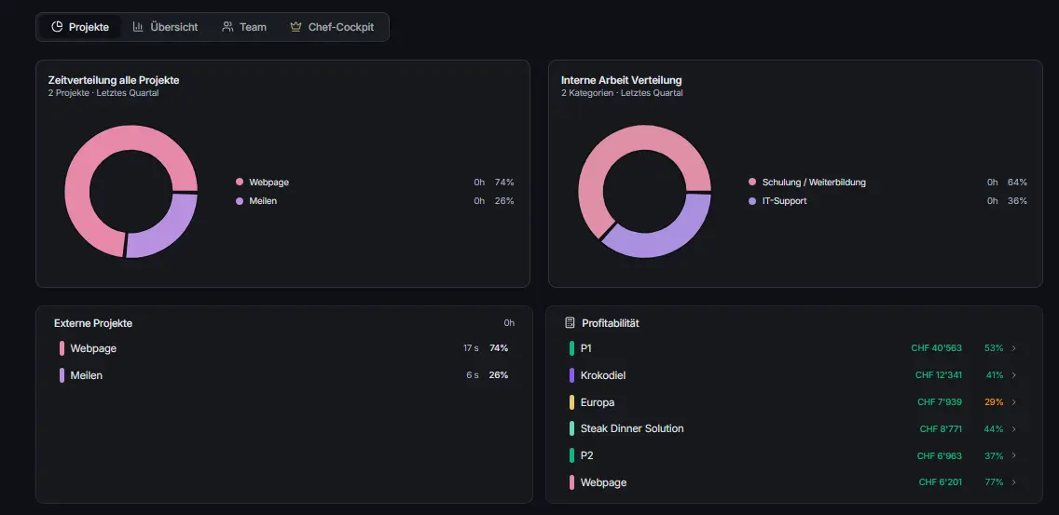Screen dimensions: 1059x515
Task: Click the people icon beside Team
Action: click(227, 27)
